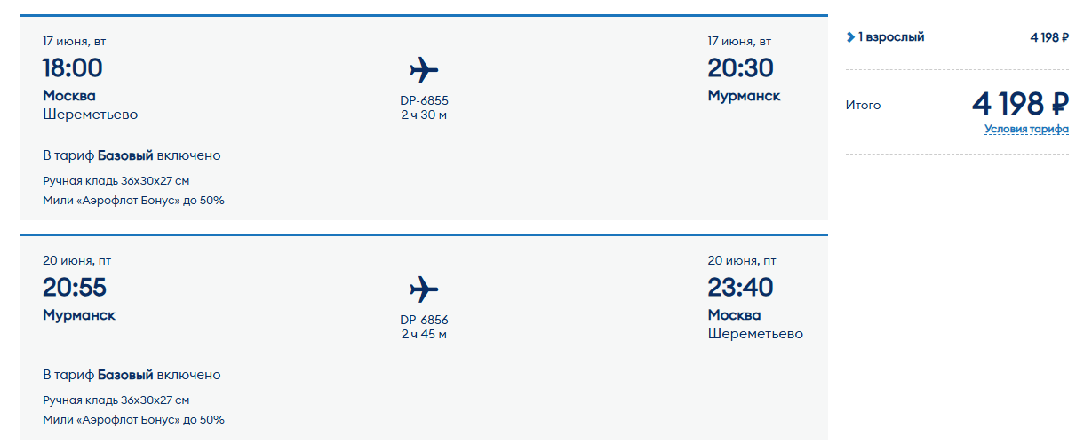The image size is (1084, 444).
Task: Select the 20:30 arrival time in Мурманск
Action: 740,67
